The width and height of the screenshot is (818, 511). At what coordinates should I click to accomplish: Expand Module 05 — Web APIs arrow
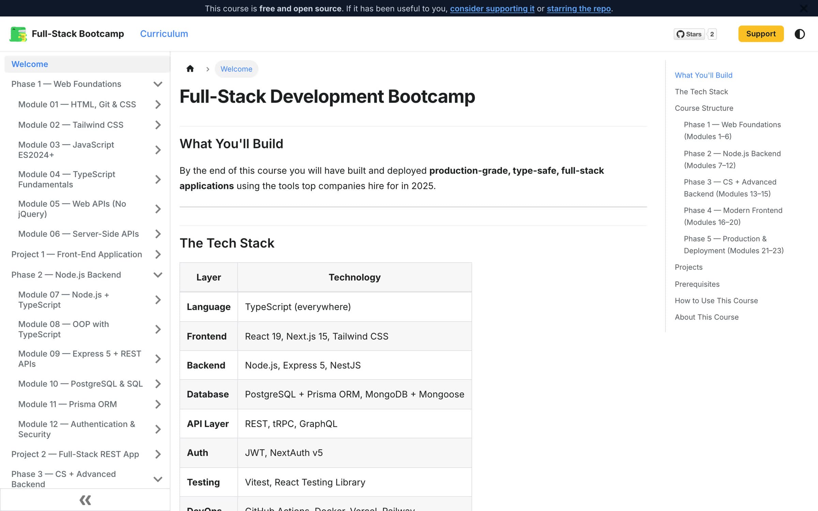pyautogui.click(x=158, y=209)
